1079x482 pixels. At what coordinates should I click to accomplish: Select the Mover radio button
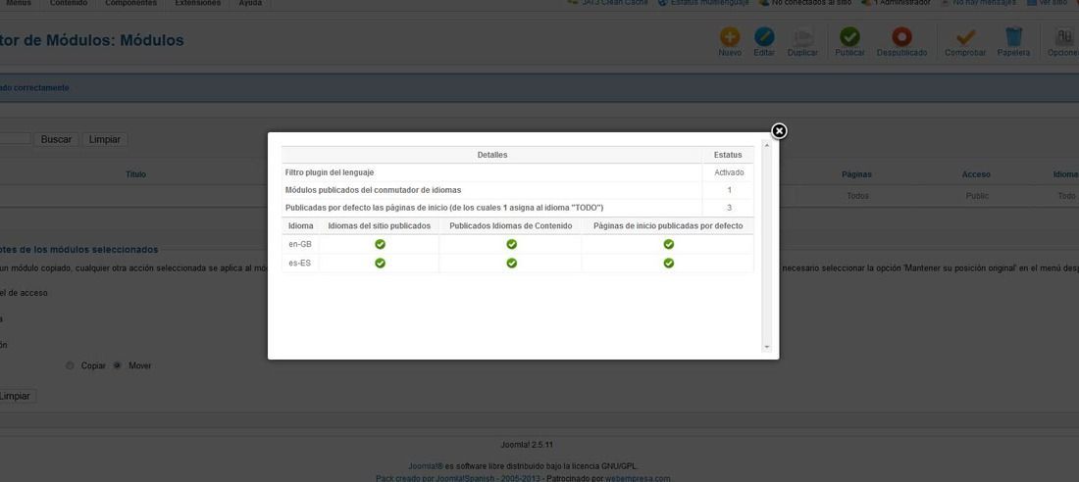point(117,365)
